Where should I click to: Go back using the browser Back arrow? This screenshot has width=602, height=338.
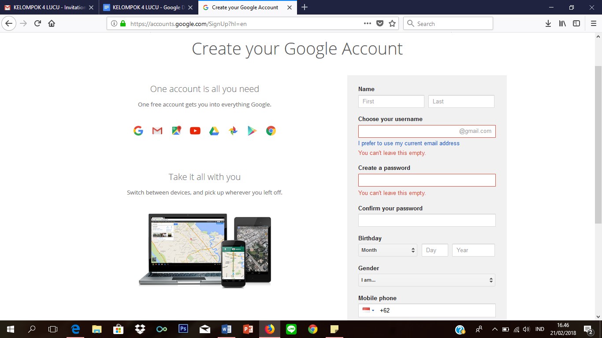(9, 24)
